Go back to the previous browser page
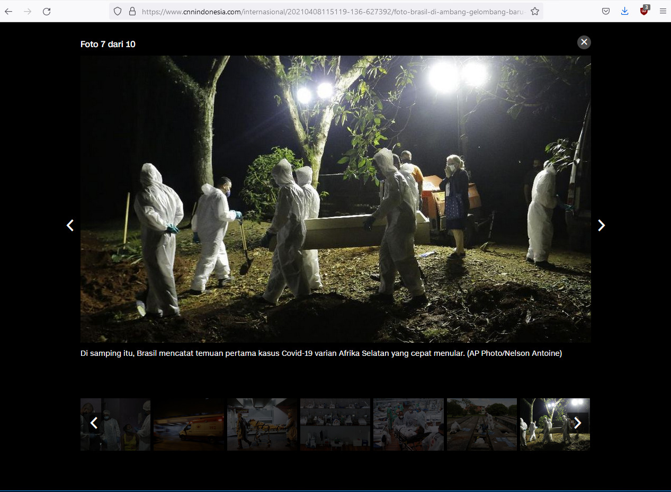The width and height of the screenshot is (671, 492). pyautogui.click(x=8, y=11)
